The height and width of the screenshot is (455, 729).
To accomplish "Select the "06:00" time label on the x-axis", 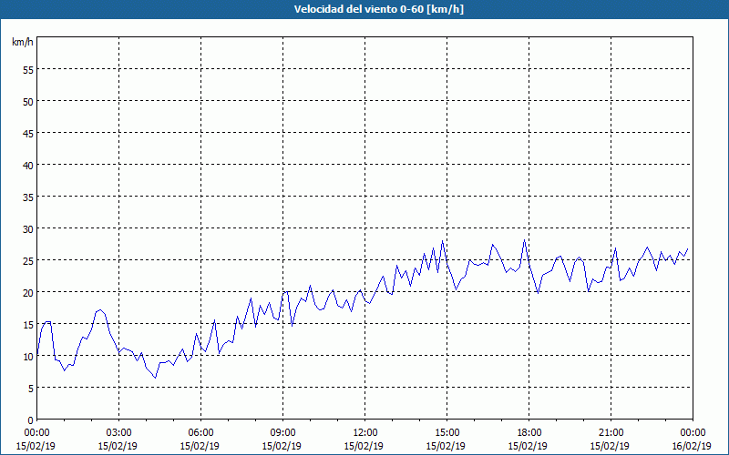I will tap(200, 433).
